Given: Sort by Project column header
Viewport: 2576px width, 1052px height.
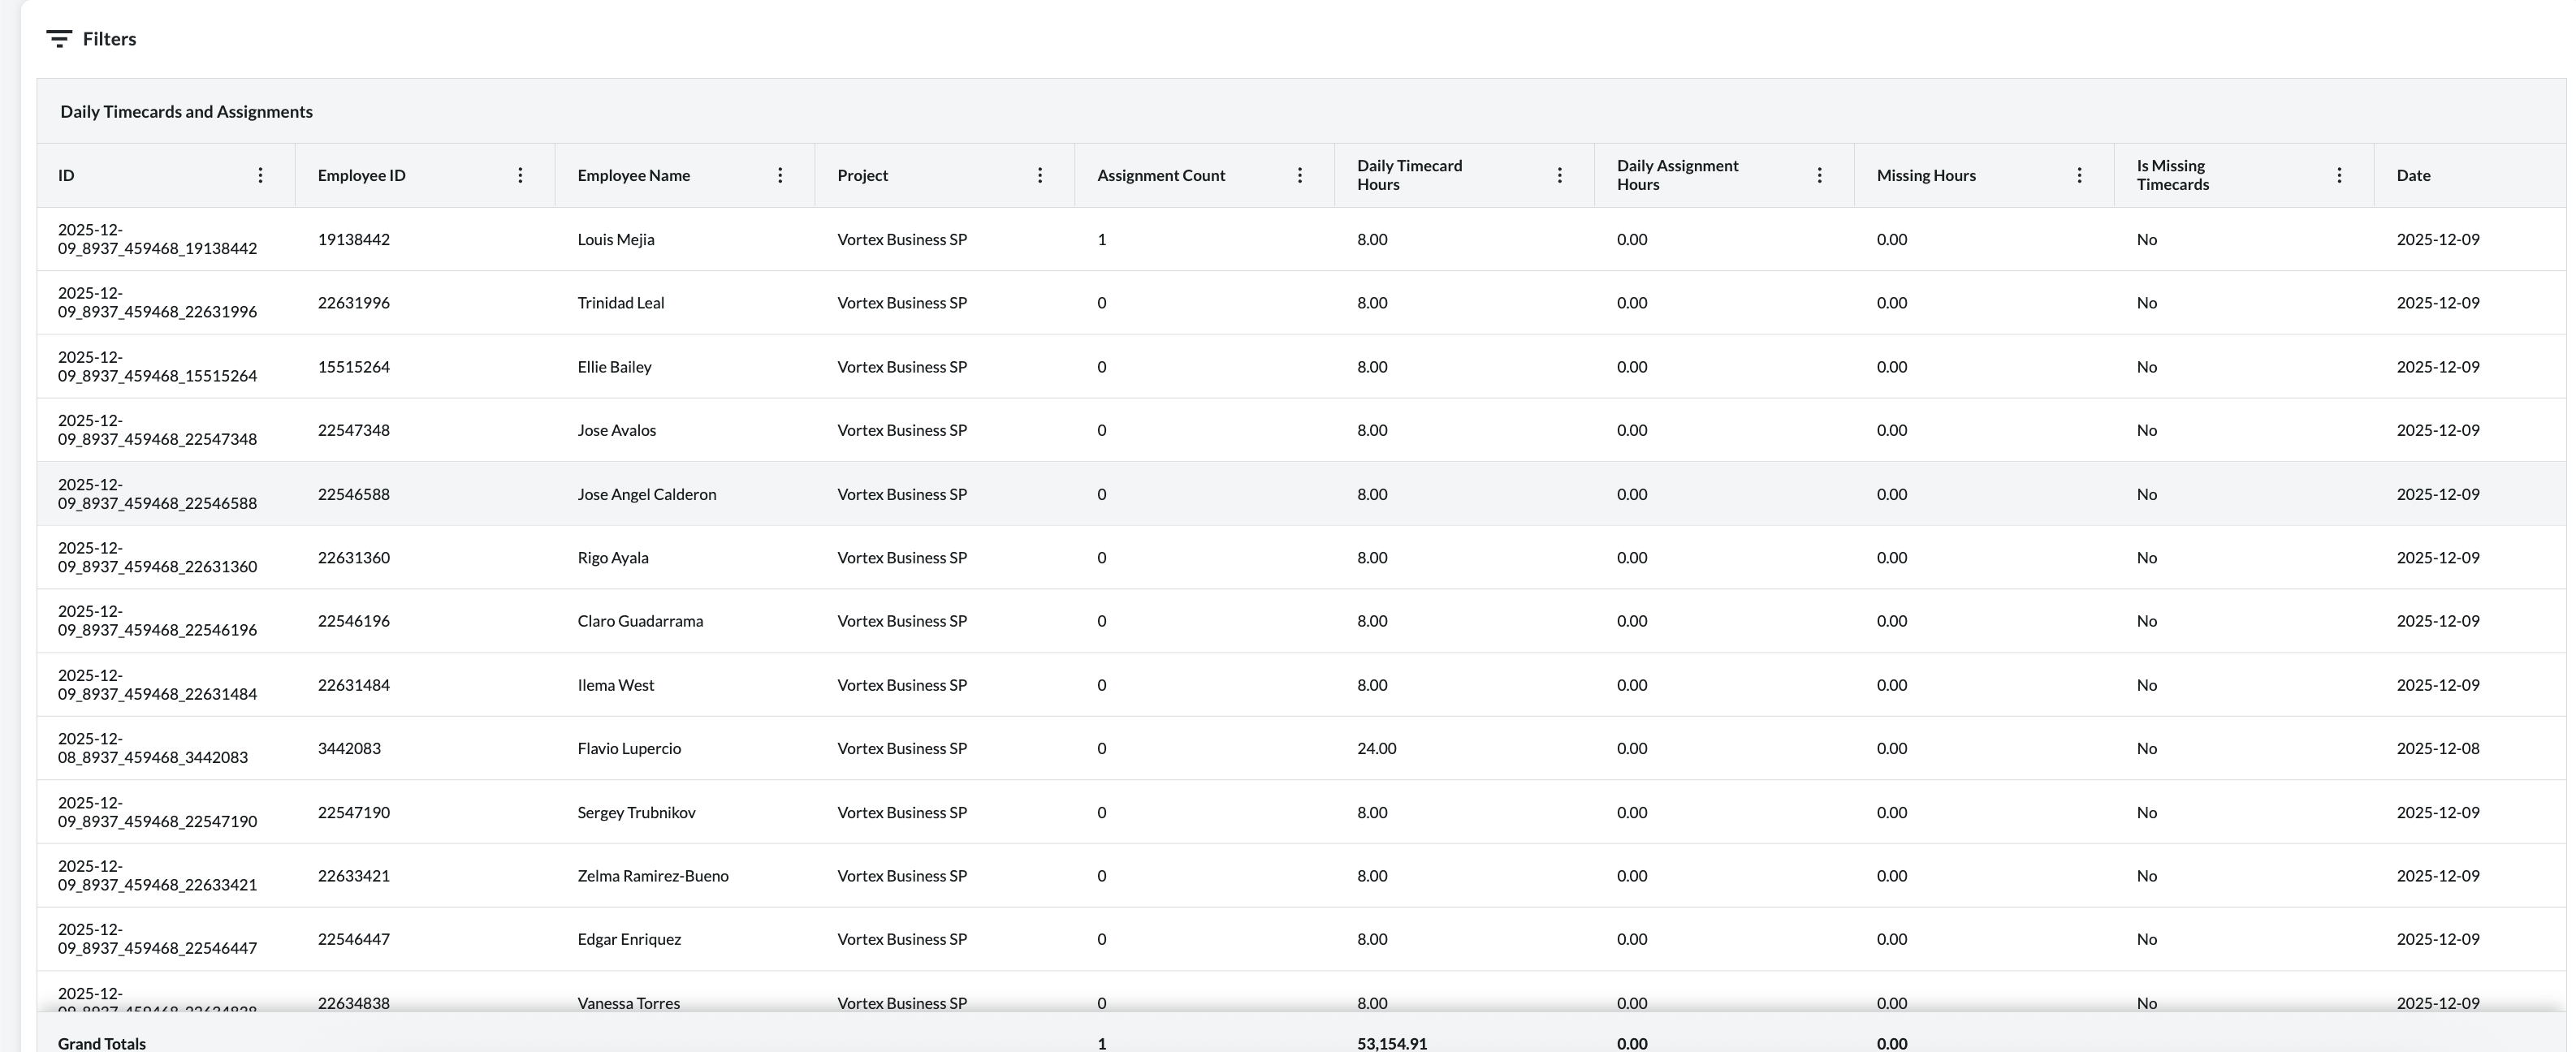Looking at the screenshot, I should (x=862, y=175).
